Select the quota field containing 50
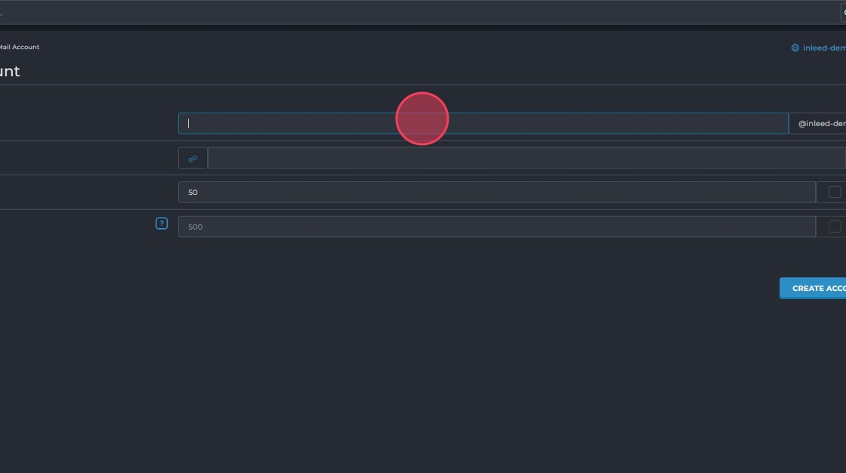Viewport: 846px width, 473px height. click(496, 192)
